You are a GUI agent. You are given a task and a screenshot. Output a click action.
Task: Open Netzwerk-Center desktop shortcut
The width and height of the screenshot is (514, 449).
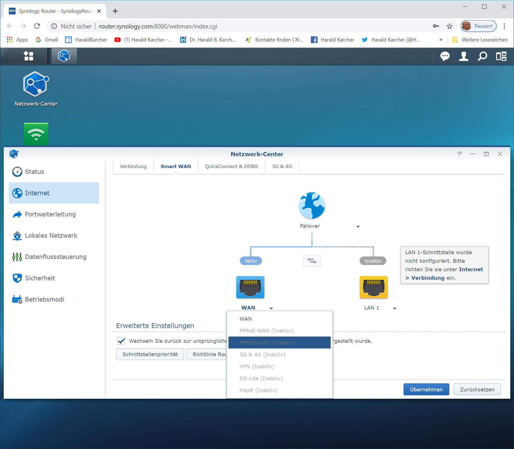point(36,85)
